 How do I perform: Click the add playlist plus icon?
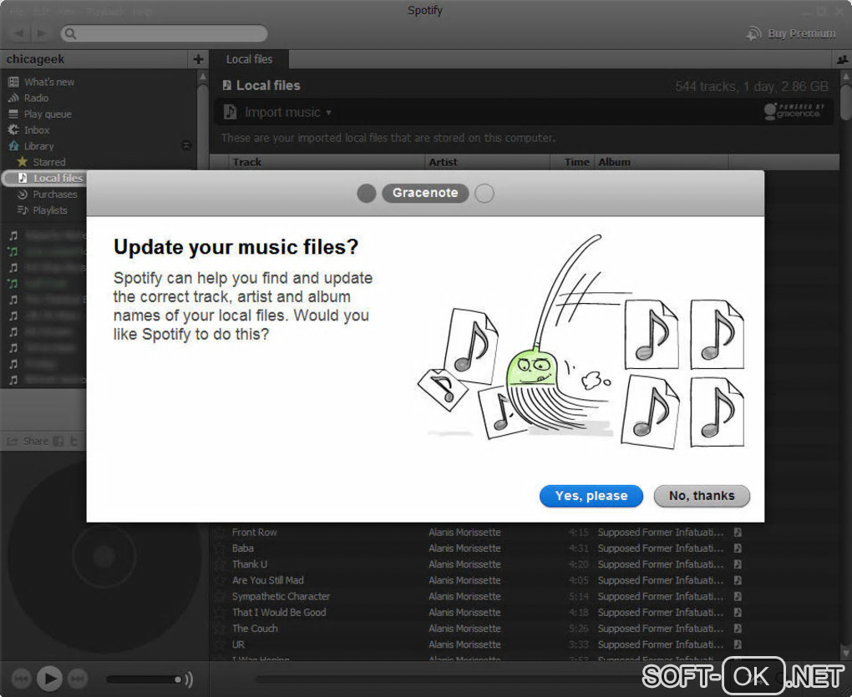pos(198,59)
